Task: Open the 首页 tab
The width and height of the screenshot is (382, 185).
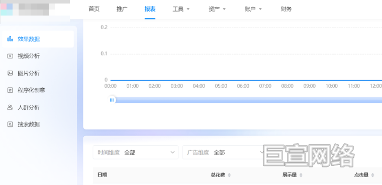Action: point(94,9)
